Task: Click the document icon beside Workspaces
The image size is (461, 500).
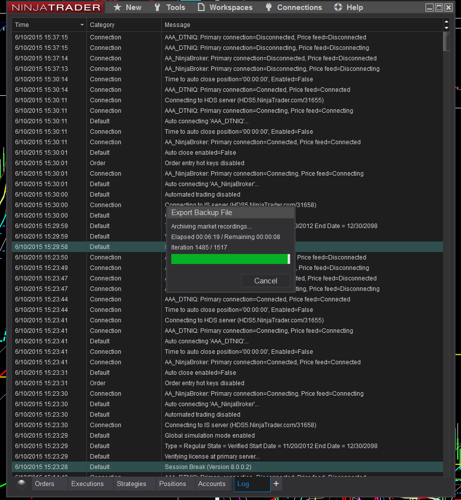Action: point(201,7)
